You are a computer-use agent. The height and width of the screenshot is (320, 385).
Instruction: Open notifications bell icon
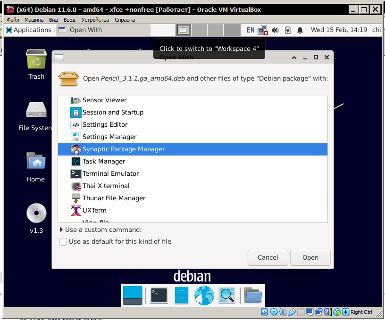(300, 31)
